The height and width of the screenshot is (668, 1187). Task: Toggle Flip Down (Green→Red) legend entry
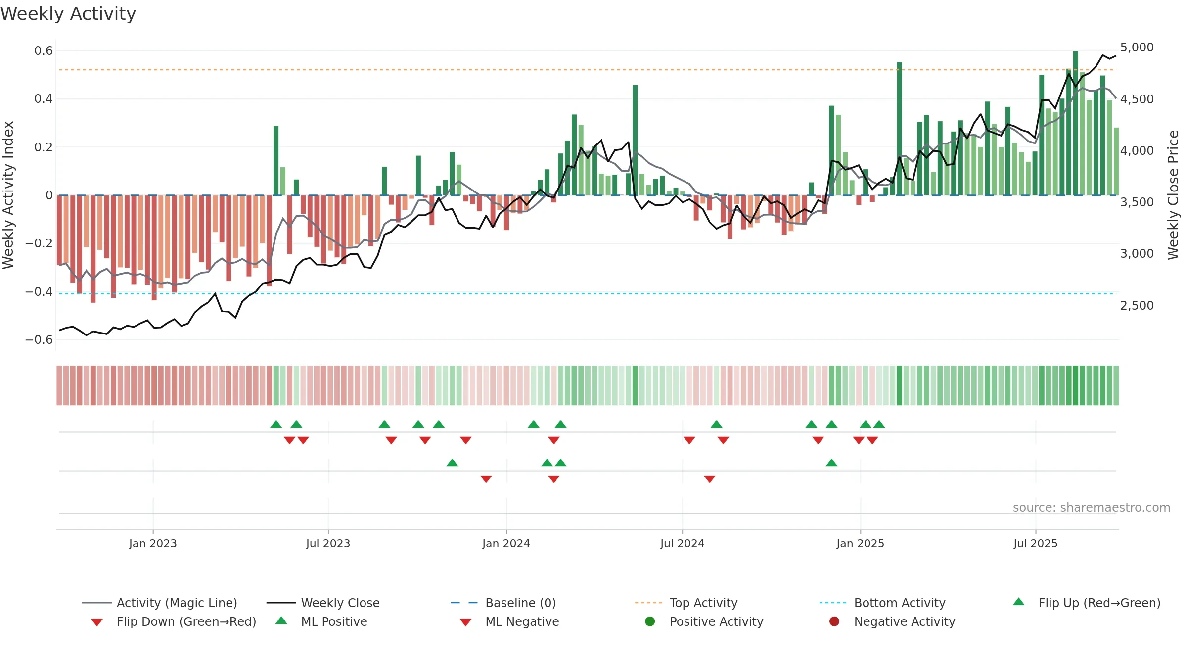(174, 621)
